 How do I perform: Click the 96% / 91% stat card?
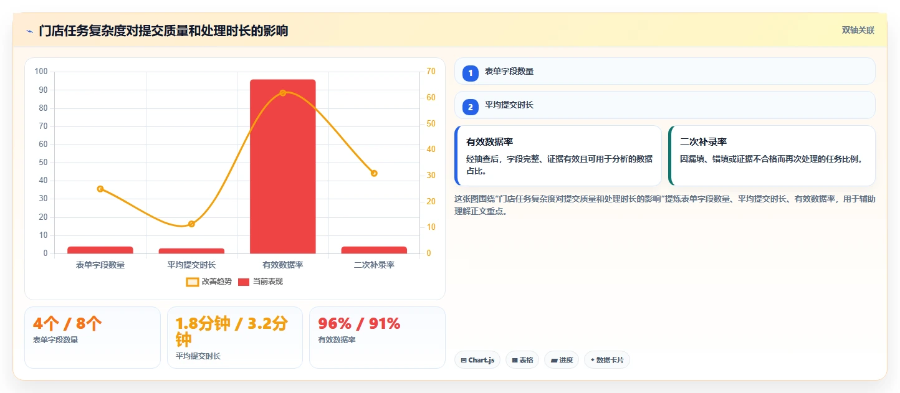tap(377, 338)
